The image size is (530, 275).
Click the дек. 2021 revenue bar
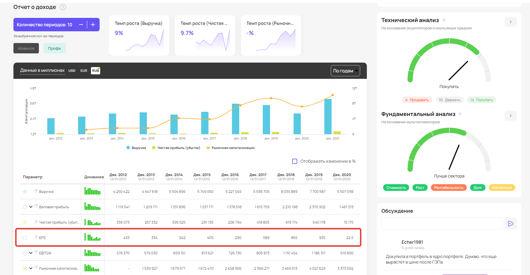328,117
